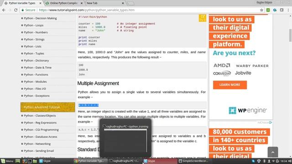
Task: Open Python - Sending Email in sidebar
Action: click(39, 151)
